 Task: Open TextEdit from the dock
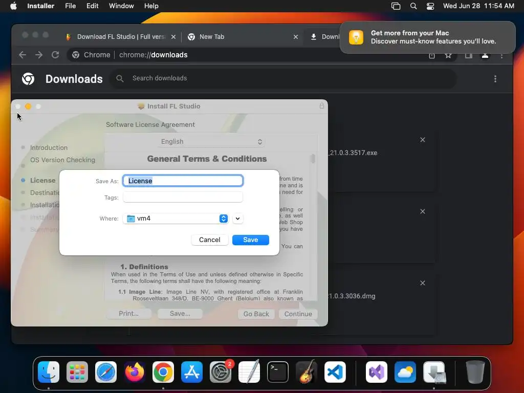tap(249, 372)
